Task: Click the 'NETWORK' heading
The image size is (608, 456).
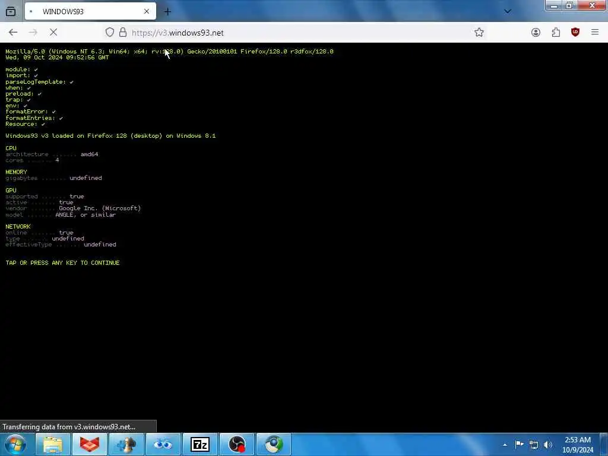Action: pos(18,226)
